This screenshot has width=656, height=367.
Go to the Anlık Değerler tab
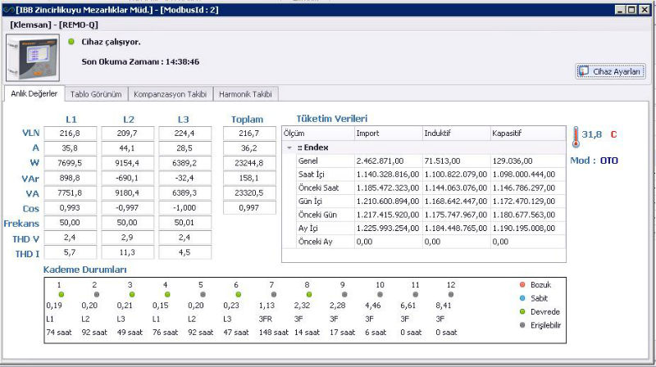(x=34, y=94)
